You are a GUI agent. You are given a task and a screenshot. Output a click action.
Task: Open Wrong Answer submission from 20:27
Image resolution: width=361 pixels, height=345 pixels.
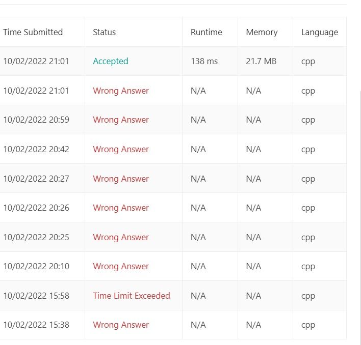[x=121, y=179]
